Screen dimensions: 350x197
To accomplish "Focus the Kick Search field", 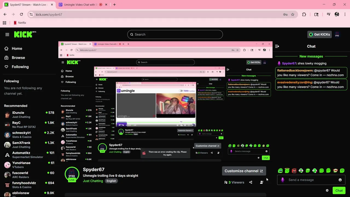I will 175,34.
